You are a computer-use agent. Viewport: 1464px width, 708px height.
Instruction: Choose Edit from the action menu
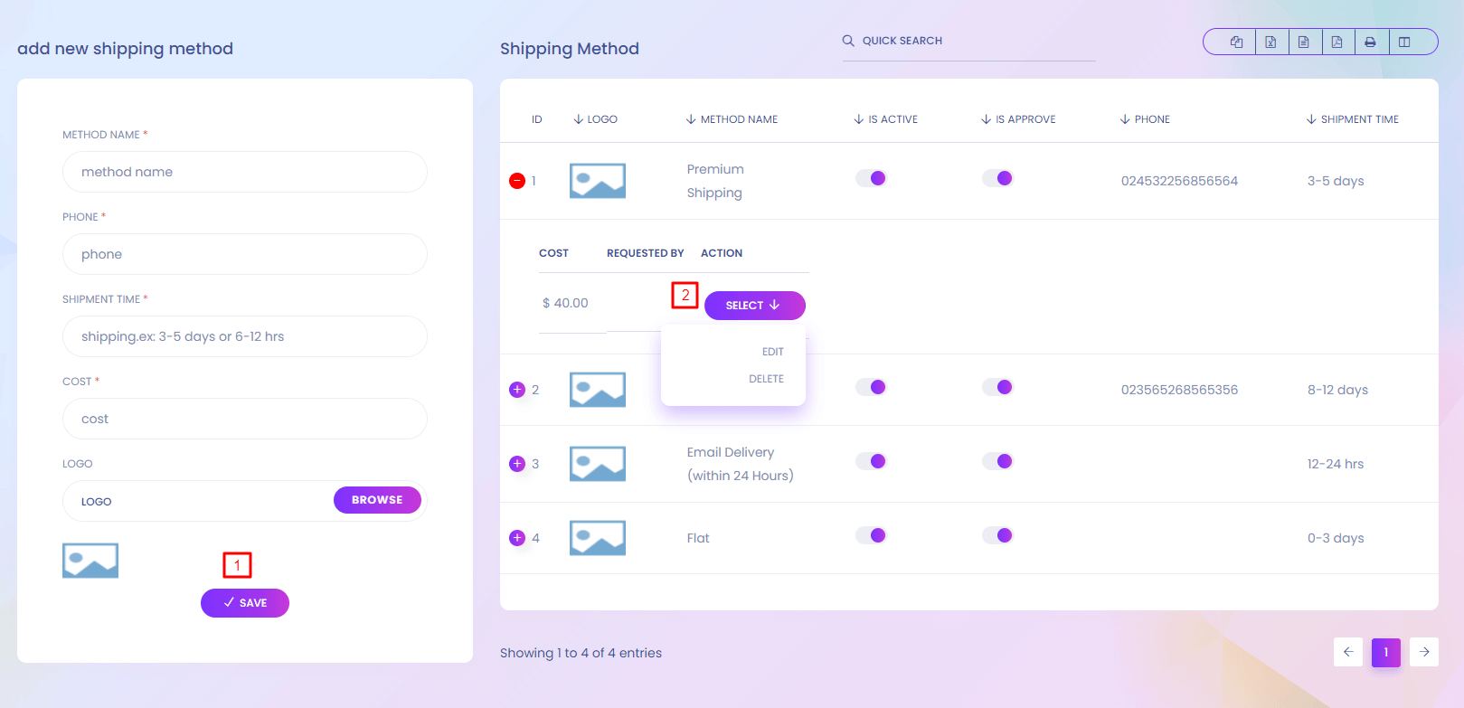click(772, 352)
